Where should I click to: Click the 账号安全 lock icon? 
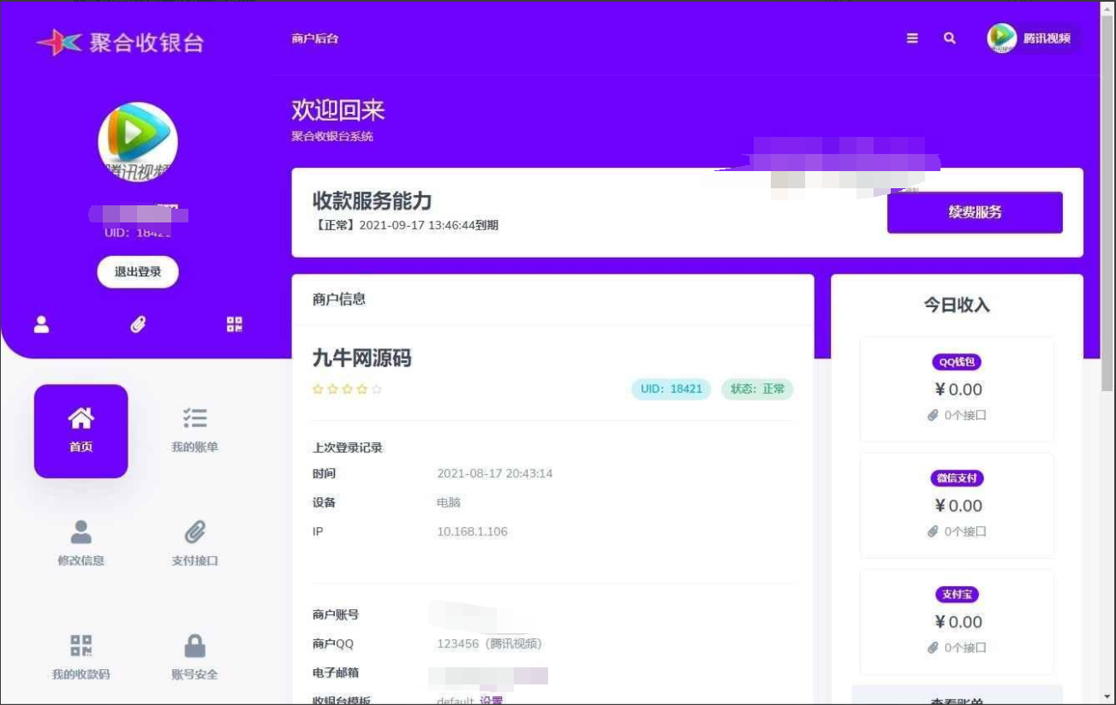point(194,643)
